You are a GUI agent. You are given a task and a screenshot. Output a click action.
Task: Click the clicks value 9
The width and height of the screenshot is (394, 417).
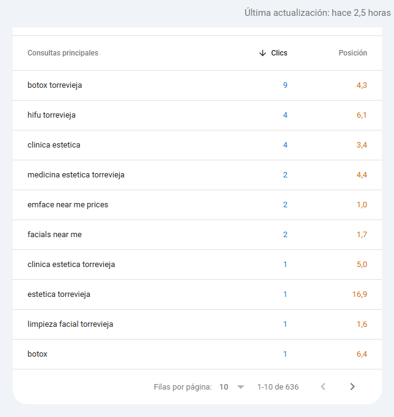coord(285,85)
